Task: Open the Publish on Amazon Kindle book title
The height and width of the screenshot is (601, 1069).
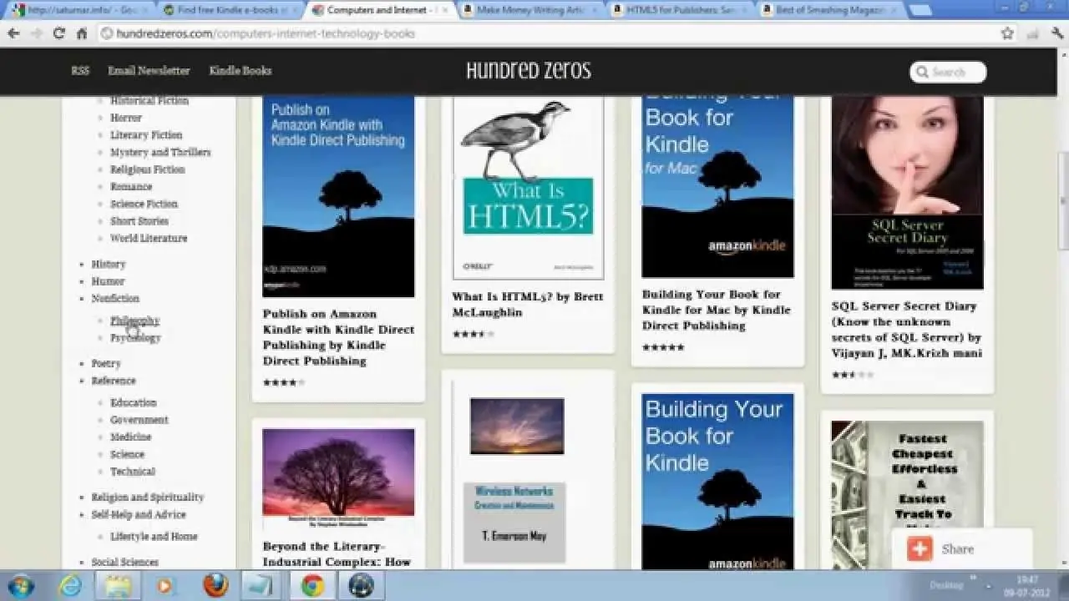Action: tap(338, 337)
